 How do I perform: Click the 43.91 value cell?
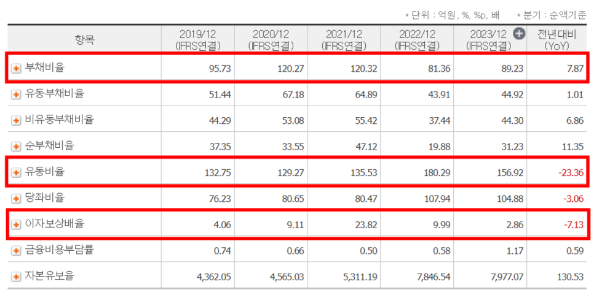click(x=438, y=95)
